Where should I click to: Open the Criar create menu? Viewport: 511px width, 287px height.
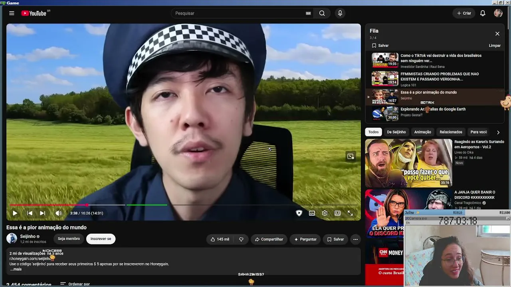[x=464, y=13]
